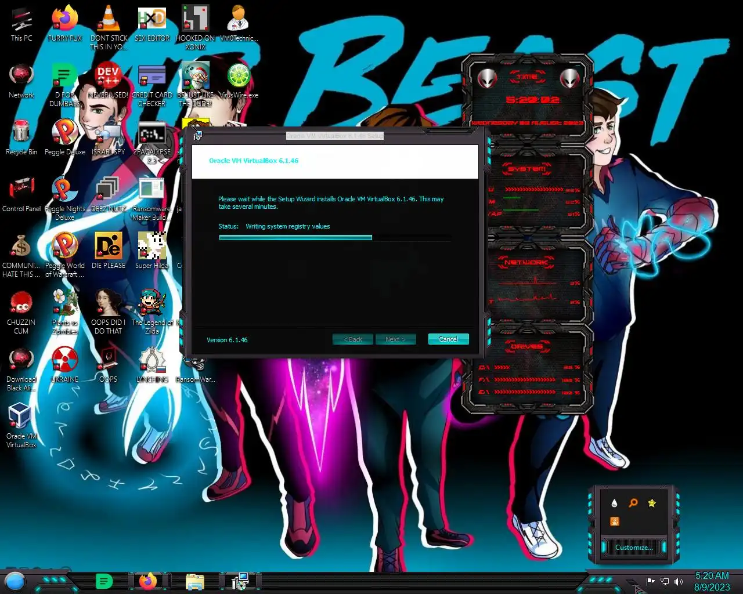Open the Start orb button

15,581
